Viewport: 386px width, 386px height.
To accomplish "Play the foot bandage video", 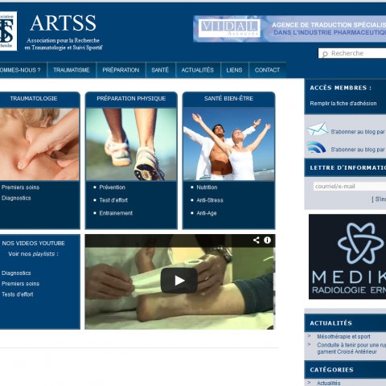I will pyautogui.click(x=179, y=281).
